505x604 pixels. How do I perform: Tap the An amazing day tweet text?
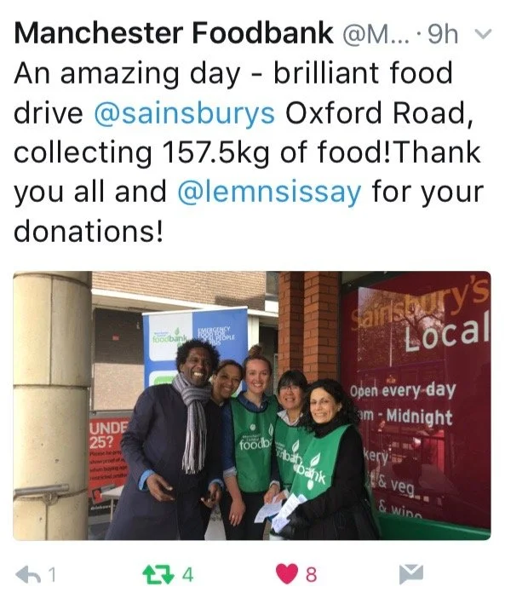tap(127, 74)
